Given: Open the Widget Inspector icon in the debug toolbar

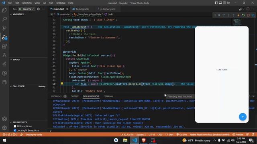Looking at the screenshot, I should 253,15.
